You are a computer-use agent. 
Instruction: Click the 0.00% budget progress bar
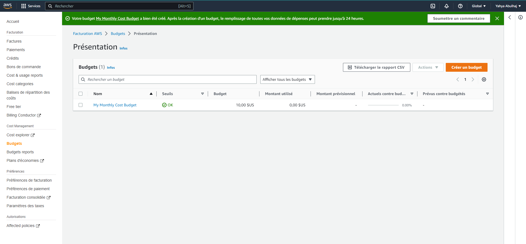[x=383, y=105]
